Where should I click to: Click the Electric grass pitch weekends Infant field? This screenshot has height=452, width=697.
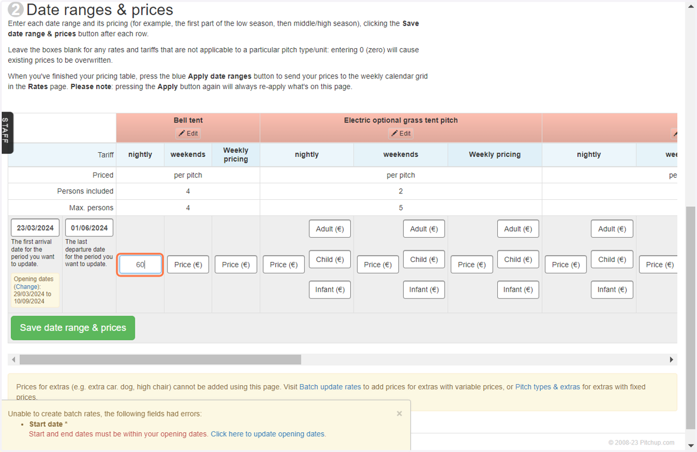(424, 289)
